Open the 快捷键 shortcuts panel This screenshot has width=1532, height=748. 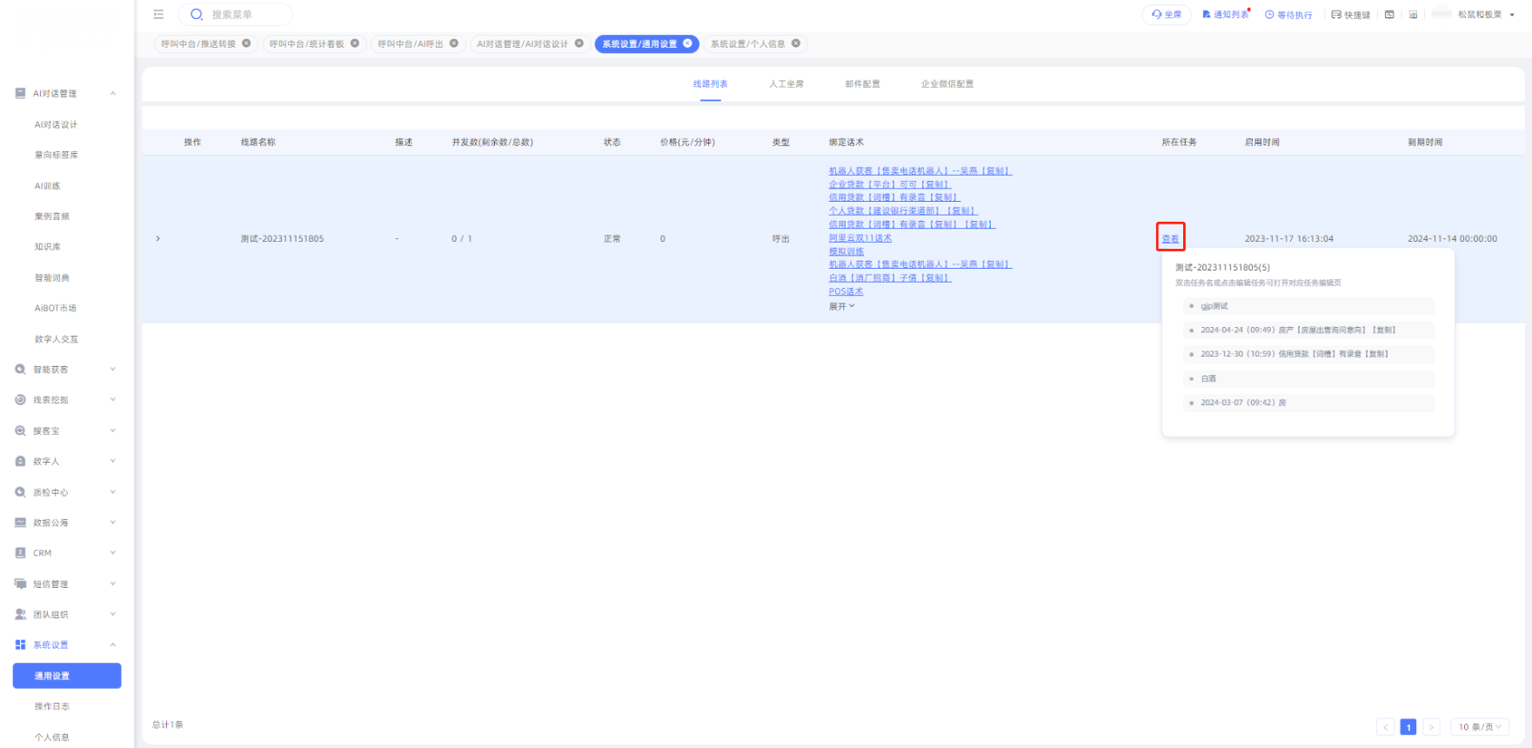1350,15
